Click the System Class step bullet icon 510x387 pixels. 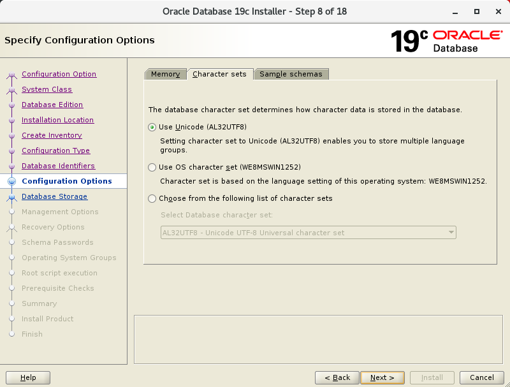(11, 90)
